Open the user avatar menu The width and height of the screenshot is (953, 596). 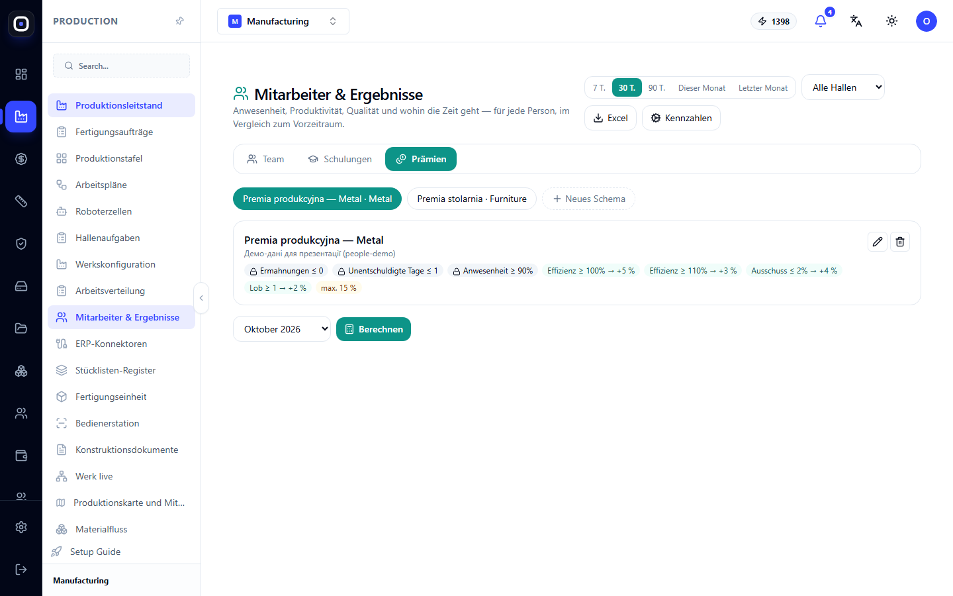click(927, 21)
